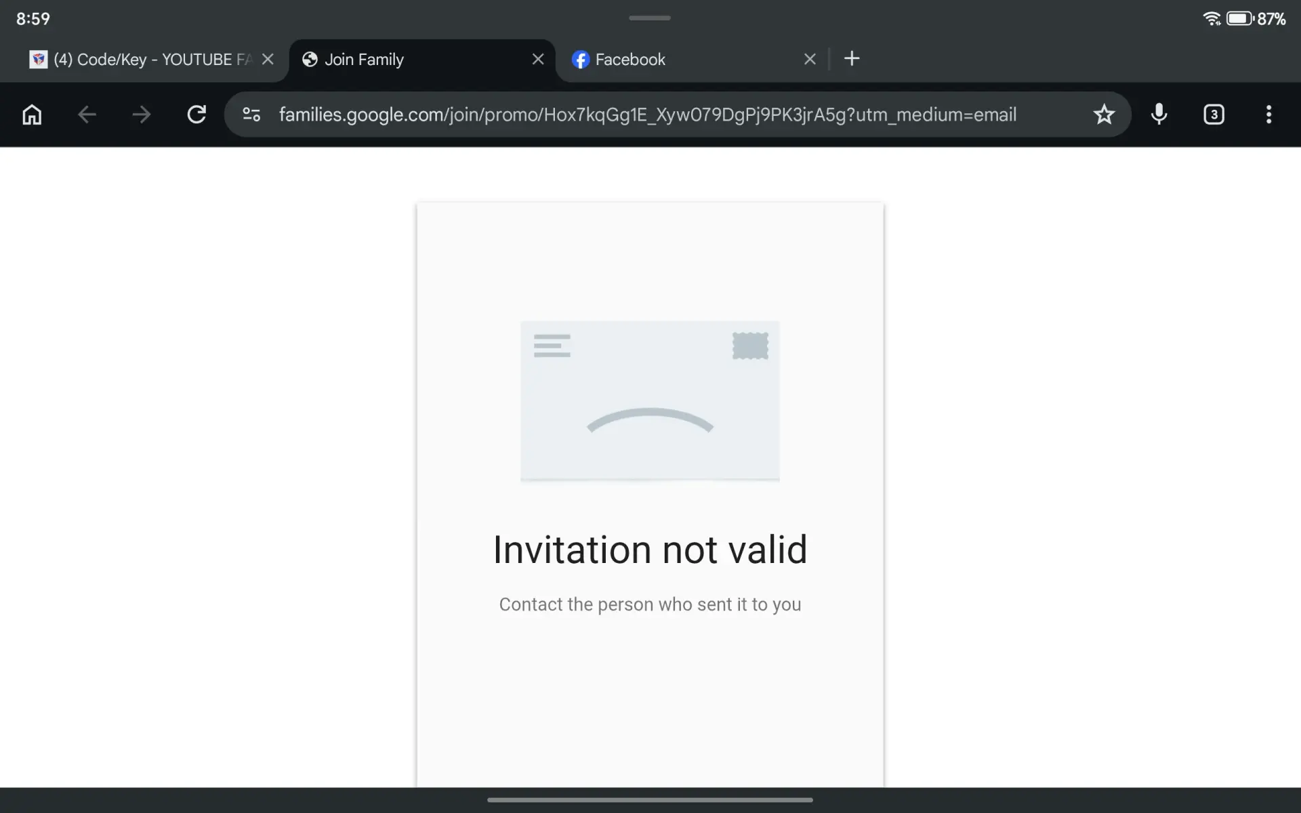
Task: Reload the Join Family page
Action: (197, 114)
